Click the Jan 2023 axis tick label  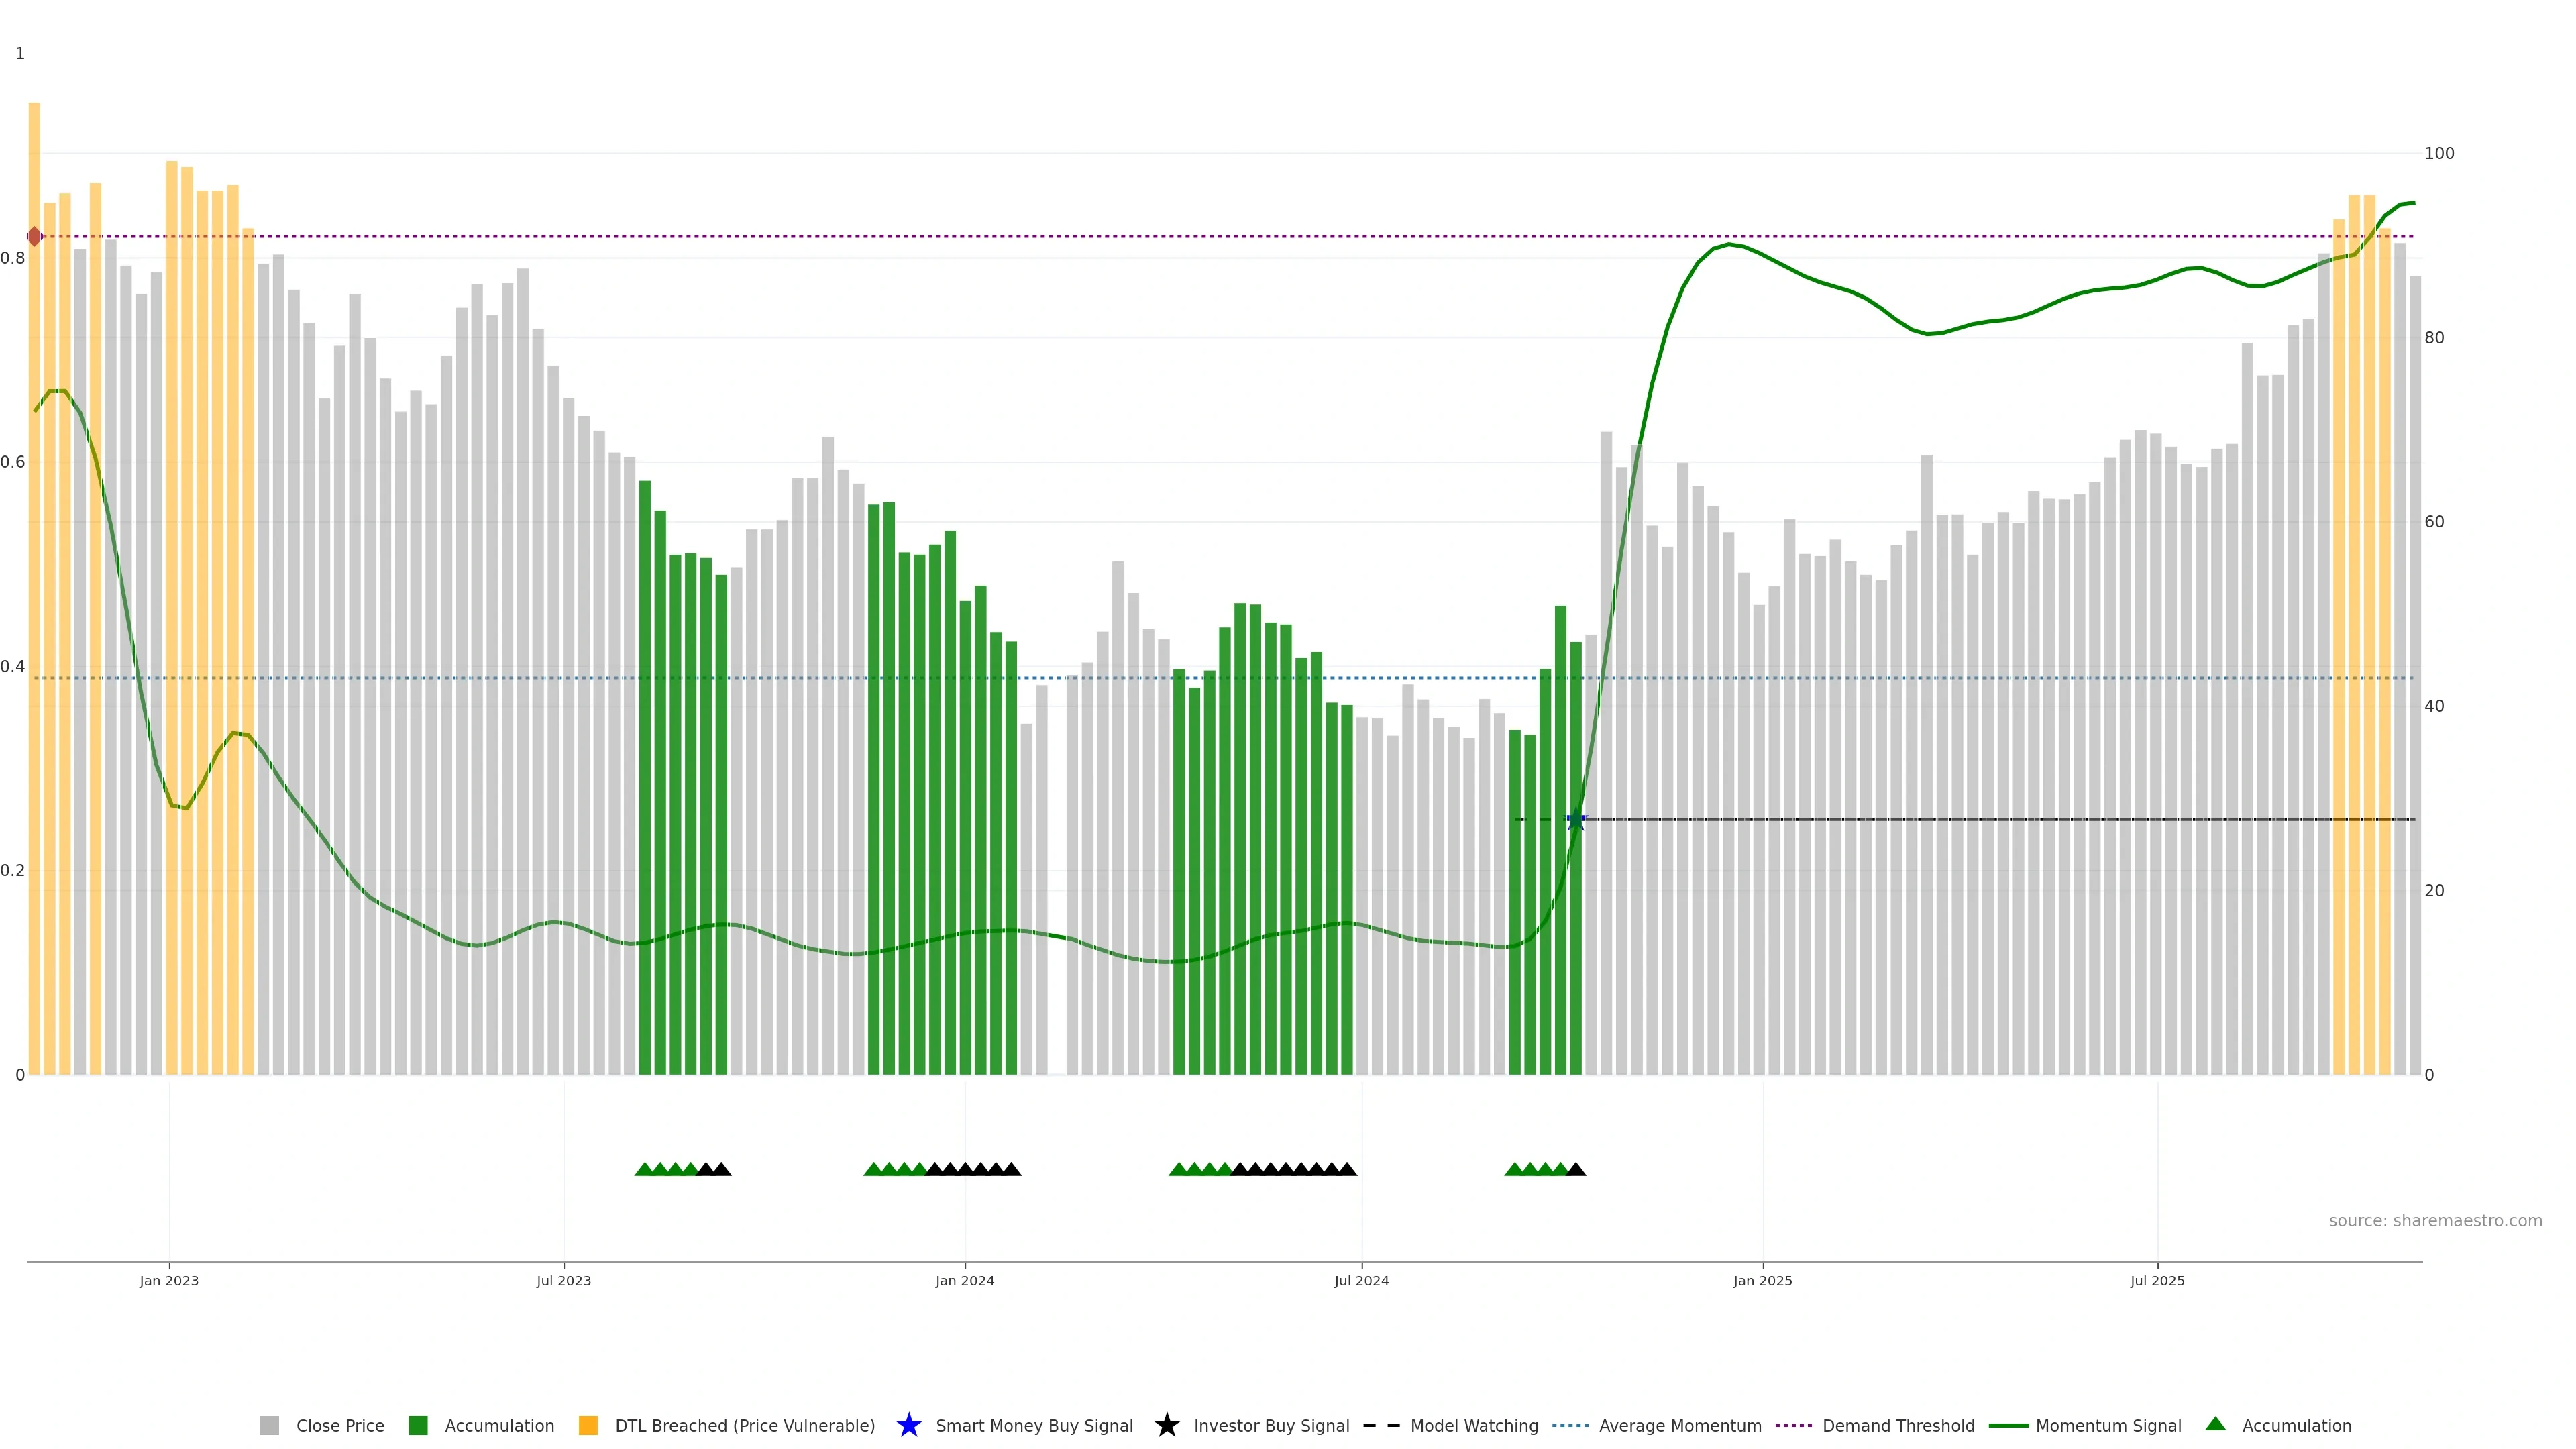point(169,1281)
